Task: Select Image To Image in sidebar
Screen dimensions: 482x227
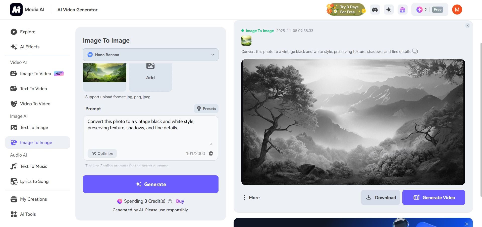Action: [38, 143]
